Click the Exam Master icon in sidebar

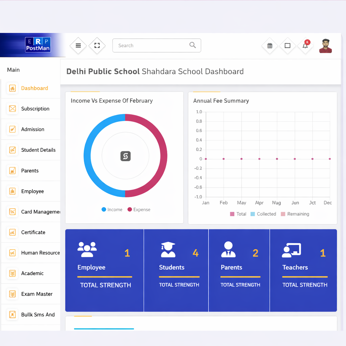(x=13, y=294)
